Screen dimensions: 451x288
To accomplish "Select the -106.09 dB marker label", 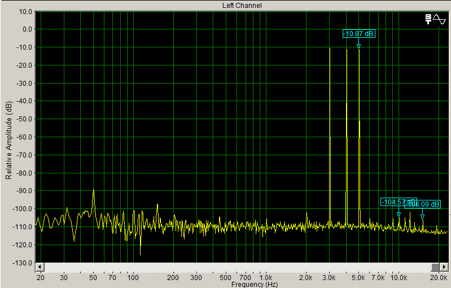I will tap(423, 204).
